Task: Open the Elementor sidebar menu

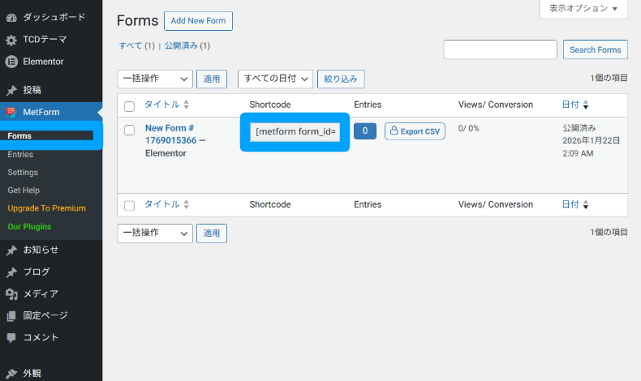Action: [43, 62]
